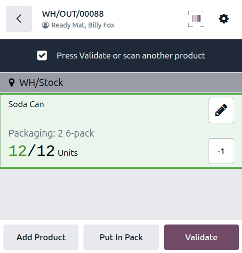Click the 'Press Validate or scan another product' message

tap(131, 56)
